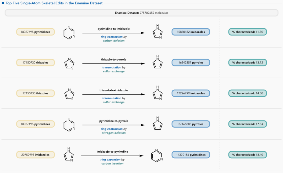Click the % characterized: 11.80 badge
Viewport: 283px width, 173px height.
pyautogui.click(x=247, y=32)
